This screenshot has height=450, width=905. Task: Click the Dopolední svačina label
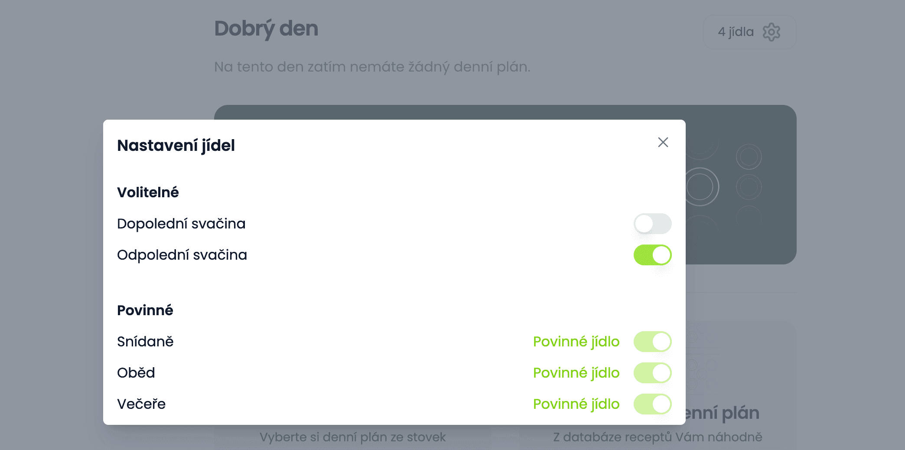[x=181, y=224]
